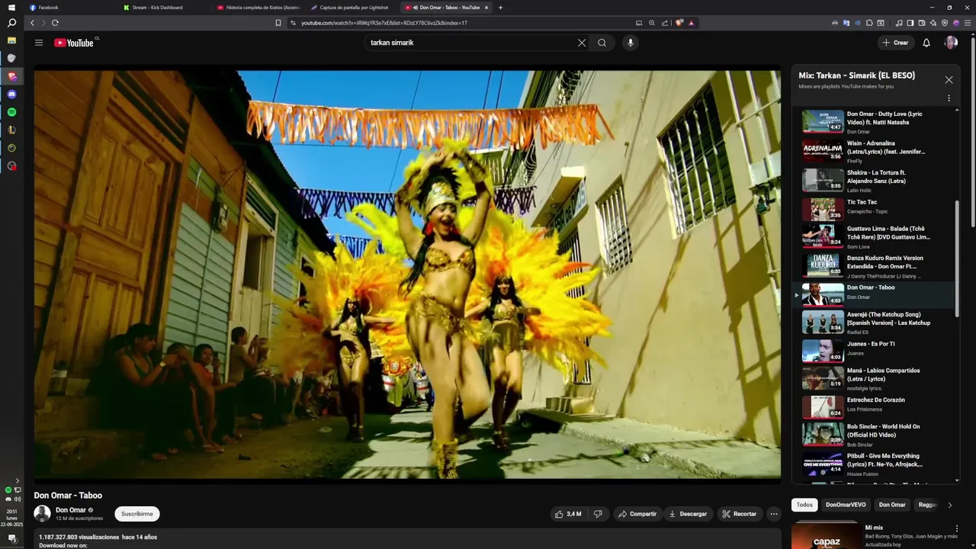Open the Don Omar channel avatar

point(42,514)
